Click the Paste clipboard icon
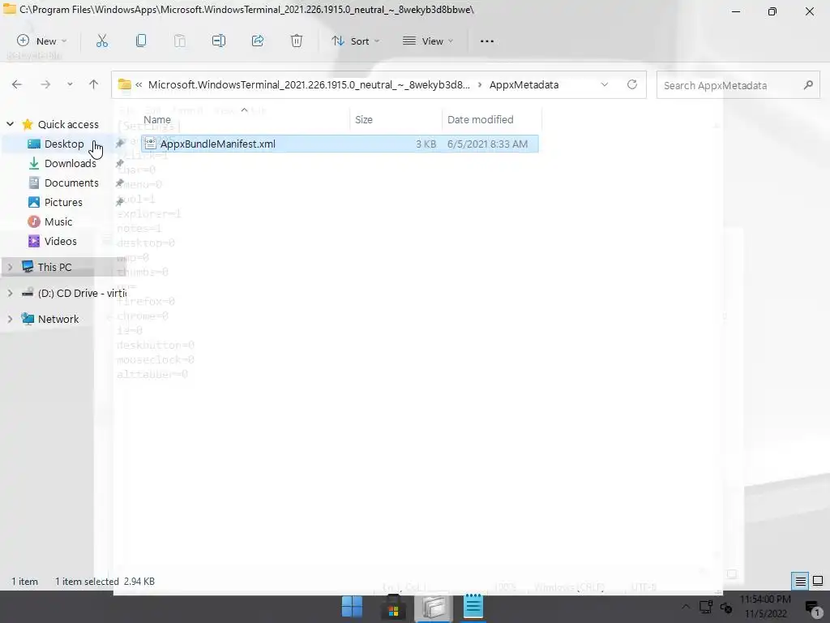Screen dimensions: 830x623 [180, 41]
